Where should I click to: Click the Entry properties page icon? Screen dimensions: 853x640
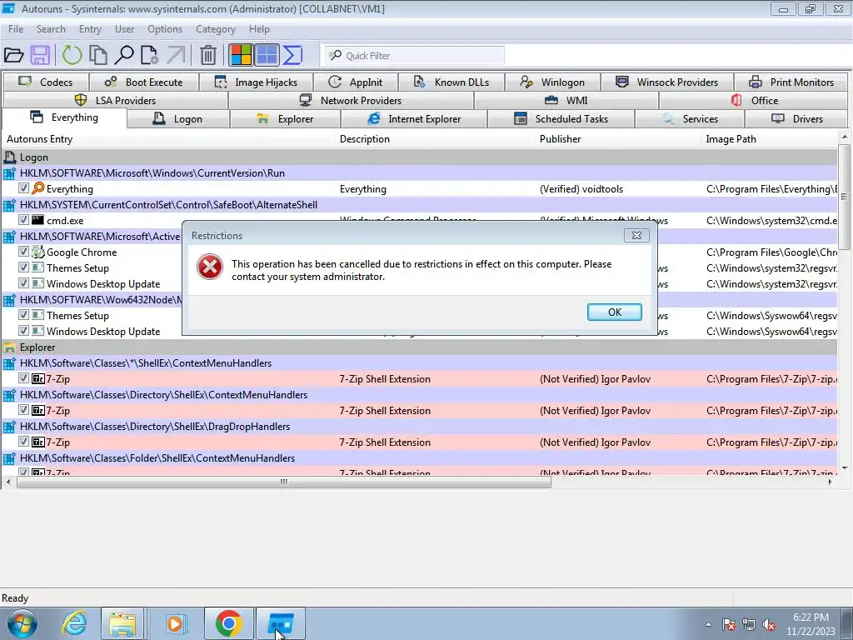pos(149,55)
